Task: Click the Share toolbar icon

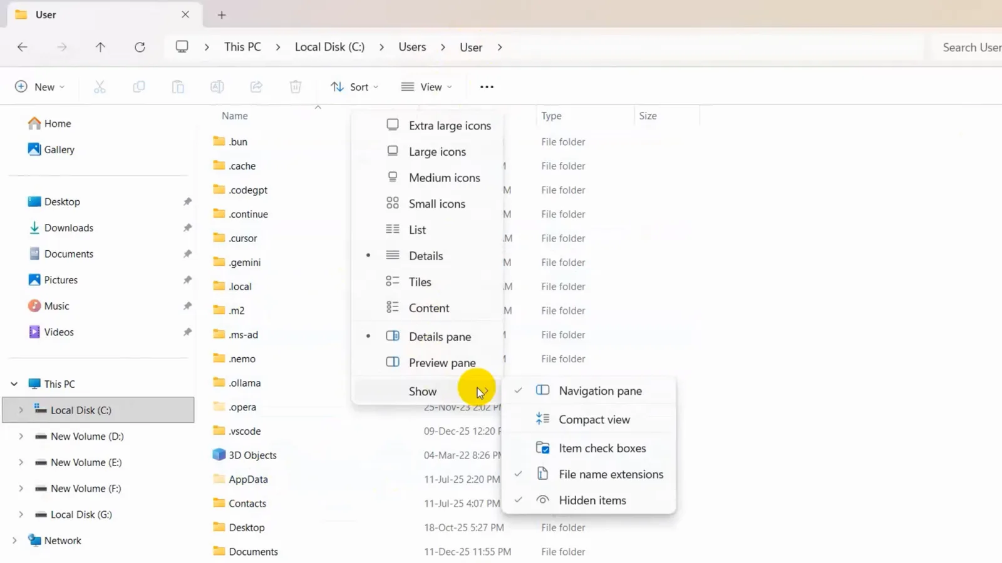Action: (x=256, y=87)
